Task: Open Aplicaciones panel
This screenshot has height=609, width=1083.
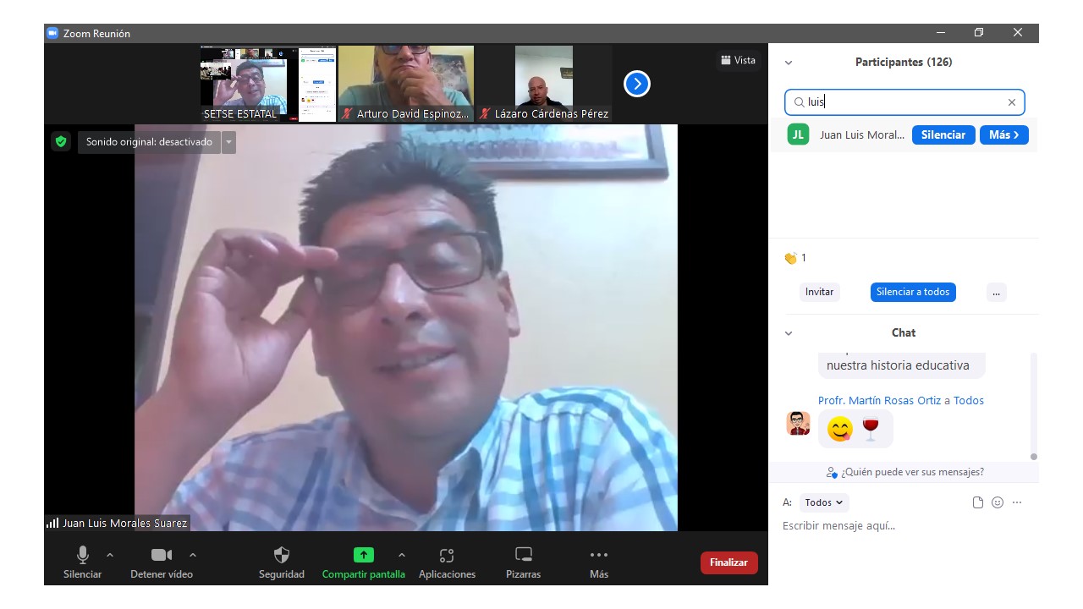Action: (x=447, y=562)
